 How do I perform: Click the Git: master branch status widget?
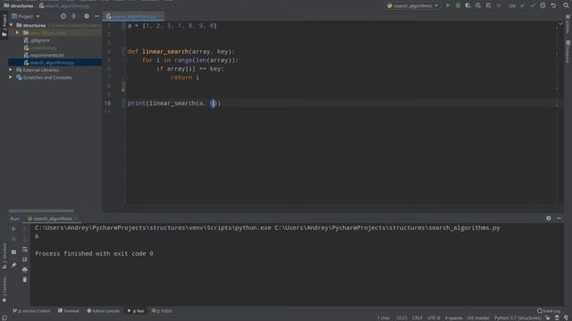tap(478, 318)
